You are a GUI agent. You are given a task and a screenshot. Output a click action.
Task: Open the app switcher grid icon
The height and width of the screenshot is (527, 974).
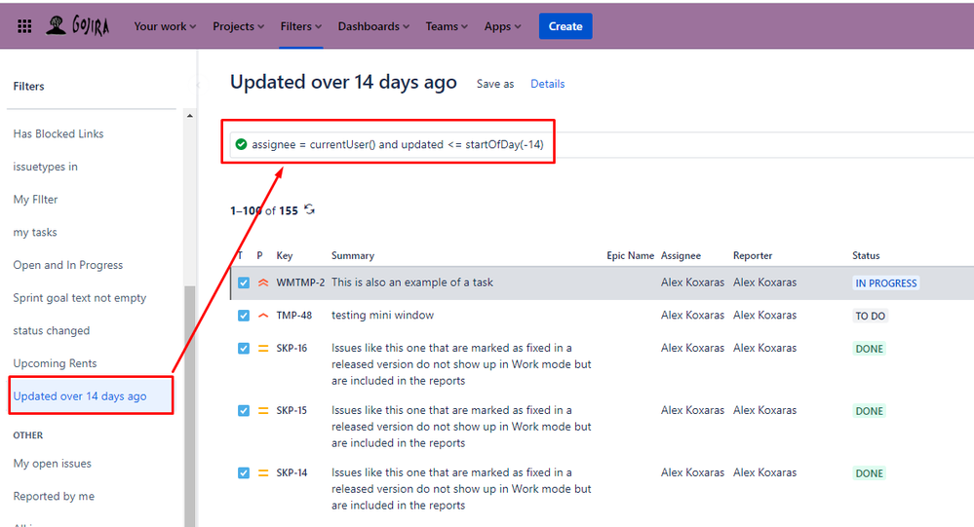tap(24, 26)
